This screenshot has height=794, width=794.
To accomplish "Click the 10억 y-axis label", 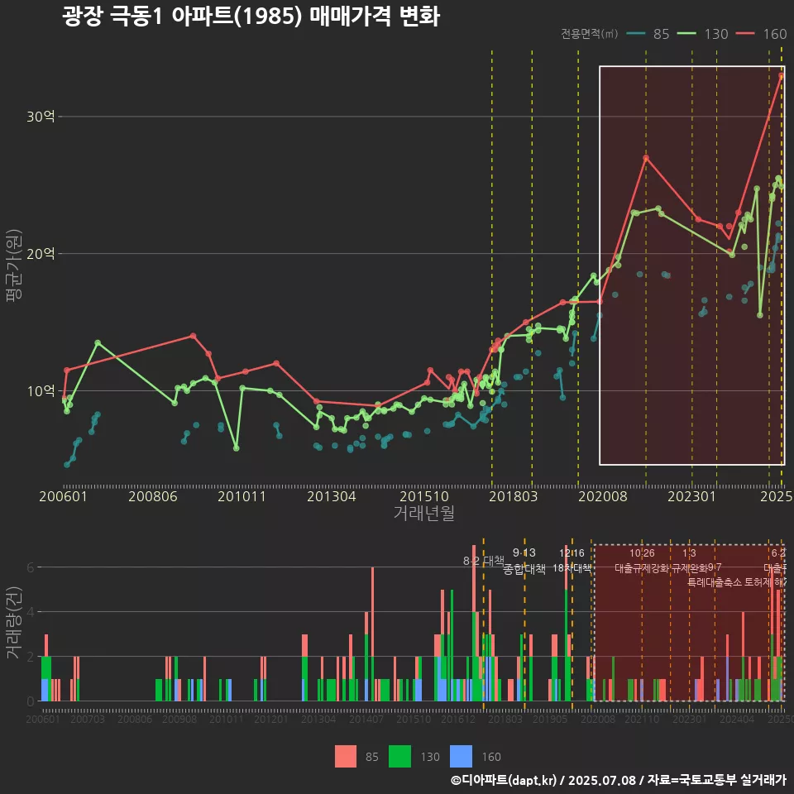I will click(41, 390).
